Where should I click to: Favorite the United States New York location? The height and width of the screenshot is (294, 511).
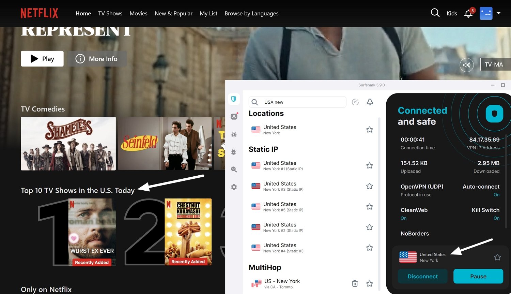[369, 130]
